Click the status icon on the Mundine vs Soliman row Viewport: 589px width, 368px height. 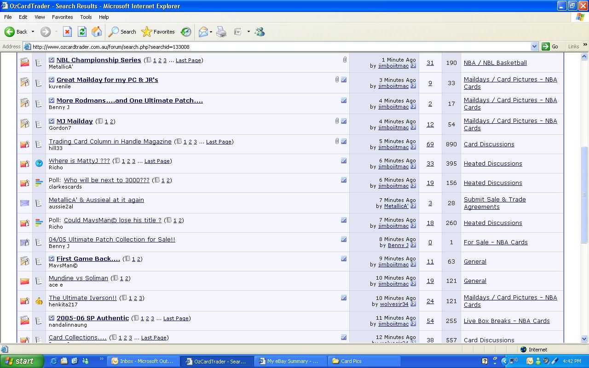point(25,281)
